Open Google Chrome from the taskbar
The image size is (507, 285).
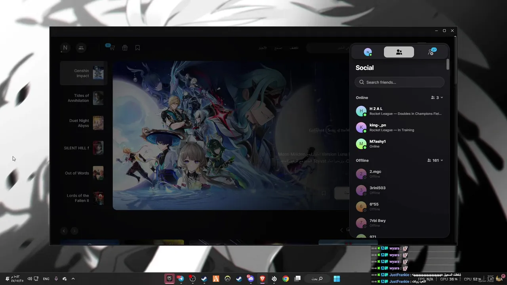[x=286, y=279]
